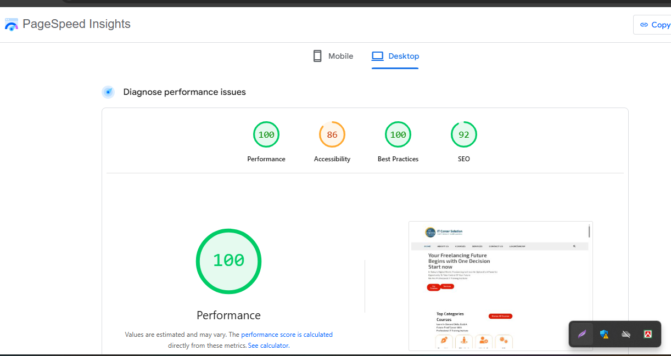Click the Copy button
This screenshot has height=356, width=671.
pos(656,24)
